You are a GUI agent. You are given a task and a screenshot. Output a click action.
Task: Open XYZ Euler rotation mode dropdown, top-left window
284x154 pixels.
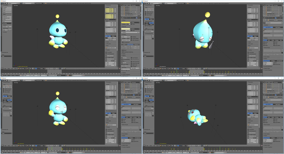coord(111,20)
